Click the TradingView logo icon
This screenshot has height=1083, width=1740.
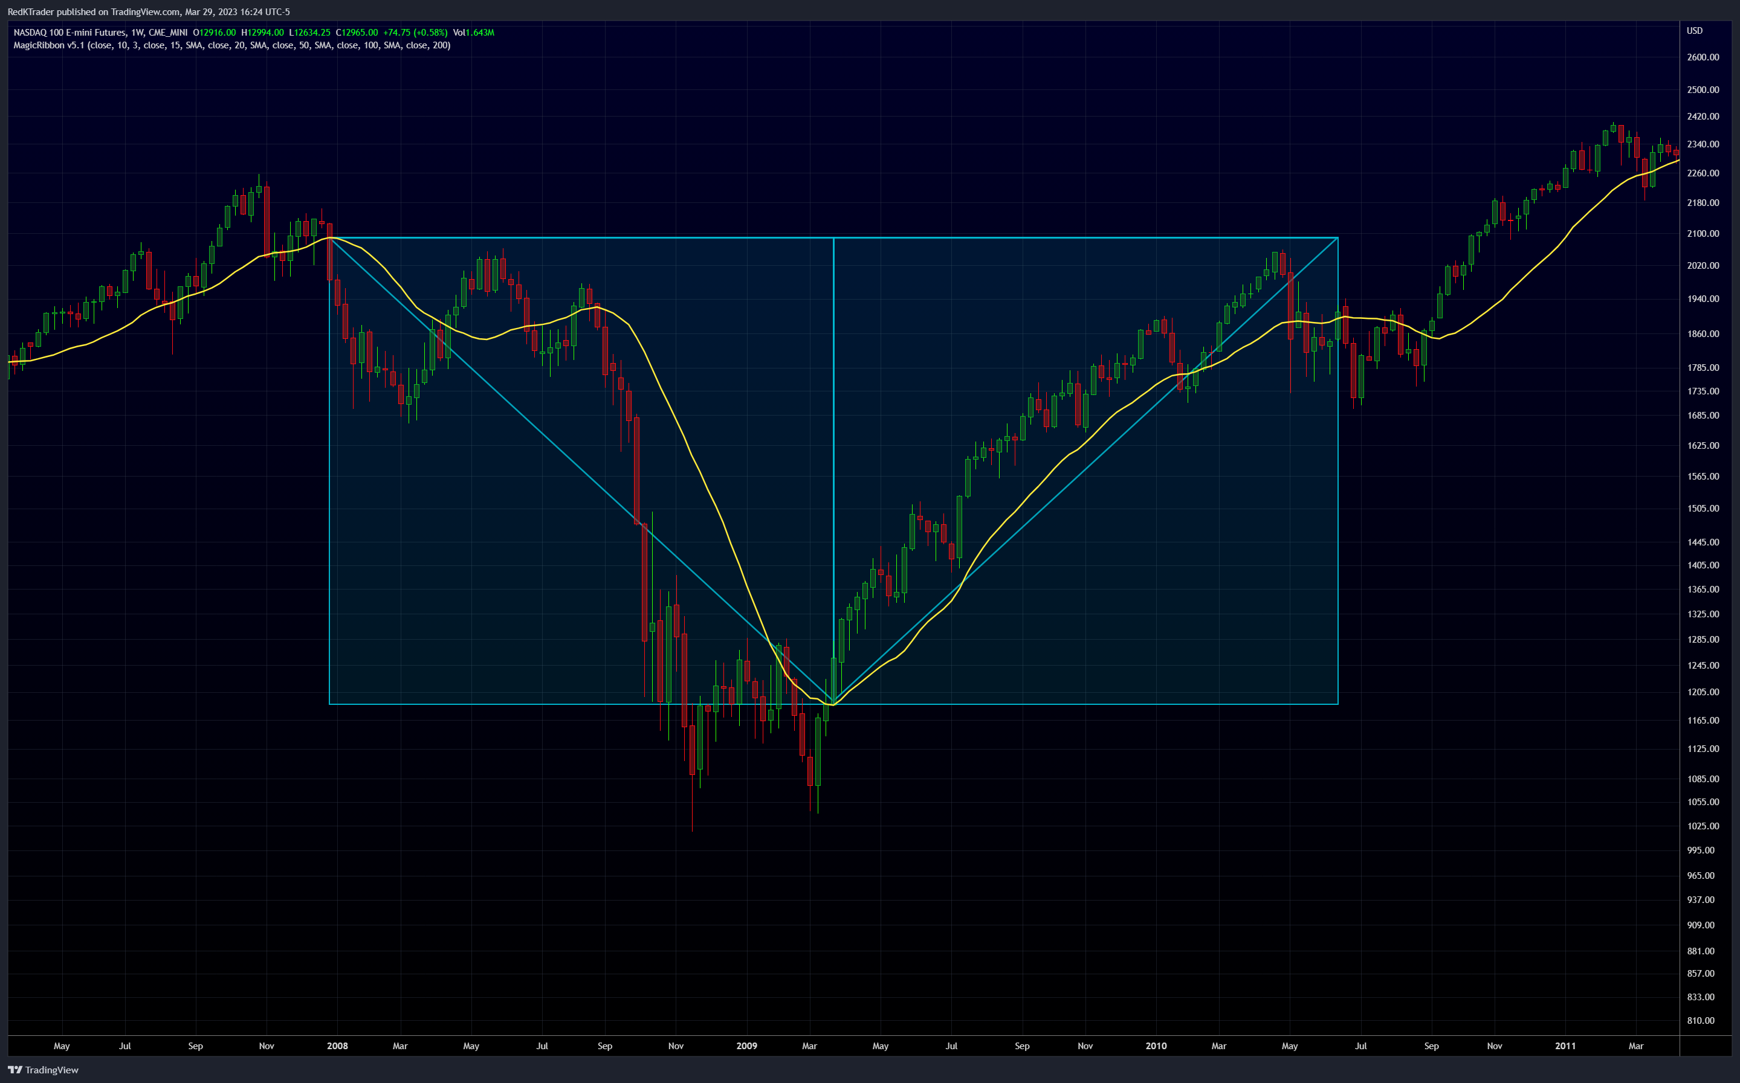[15, 1069]
